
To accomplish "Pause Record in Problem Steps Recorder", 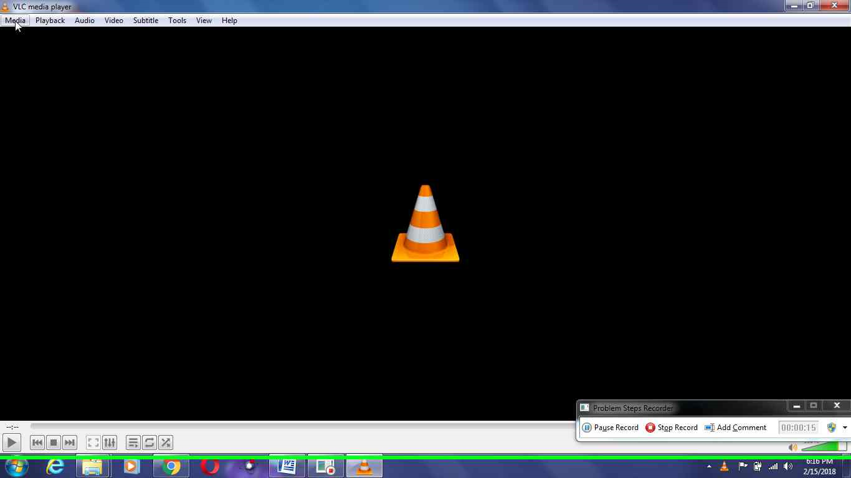I will (x=611, y=428).
